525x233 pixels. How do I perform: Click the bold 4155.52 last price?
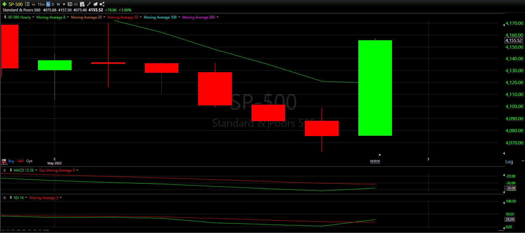tap(96, 10)
